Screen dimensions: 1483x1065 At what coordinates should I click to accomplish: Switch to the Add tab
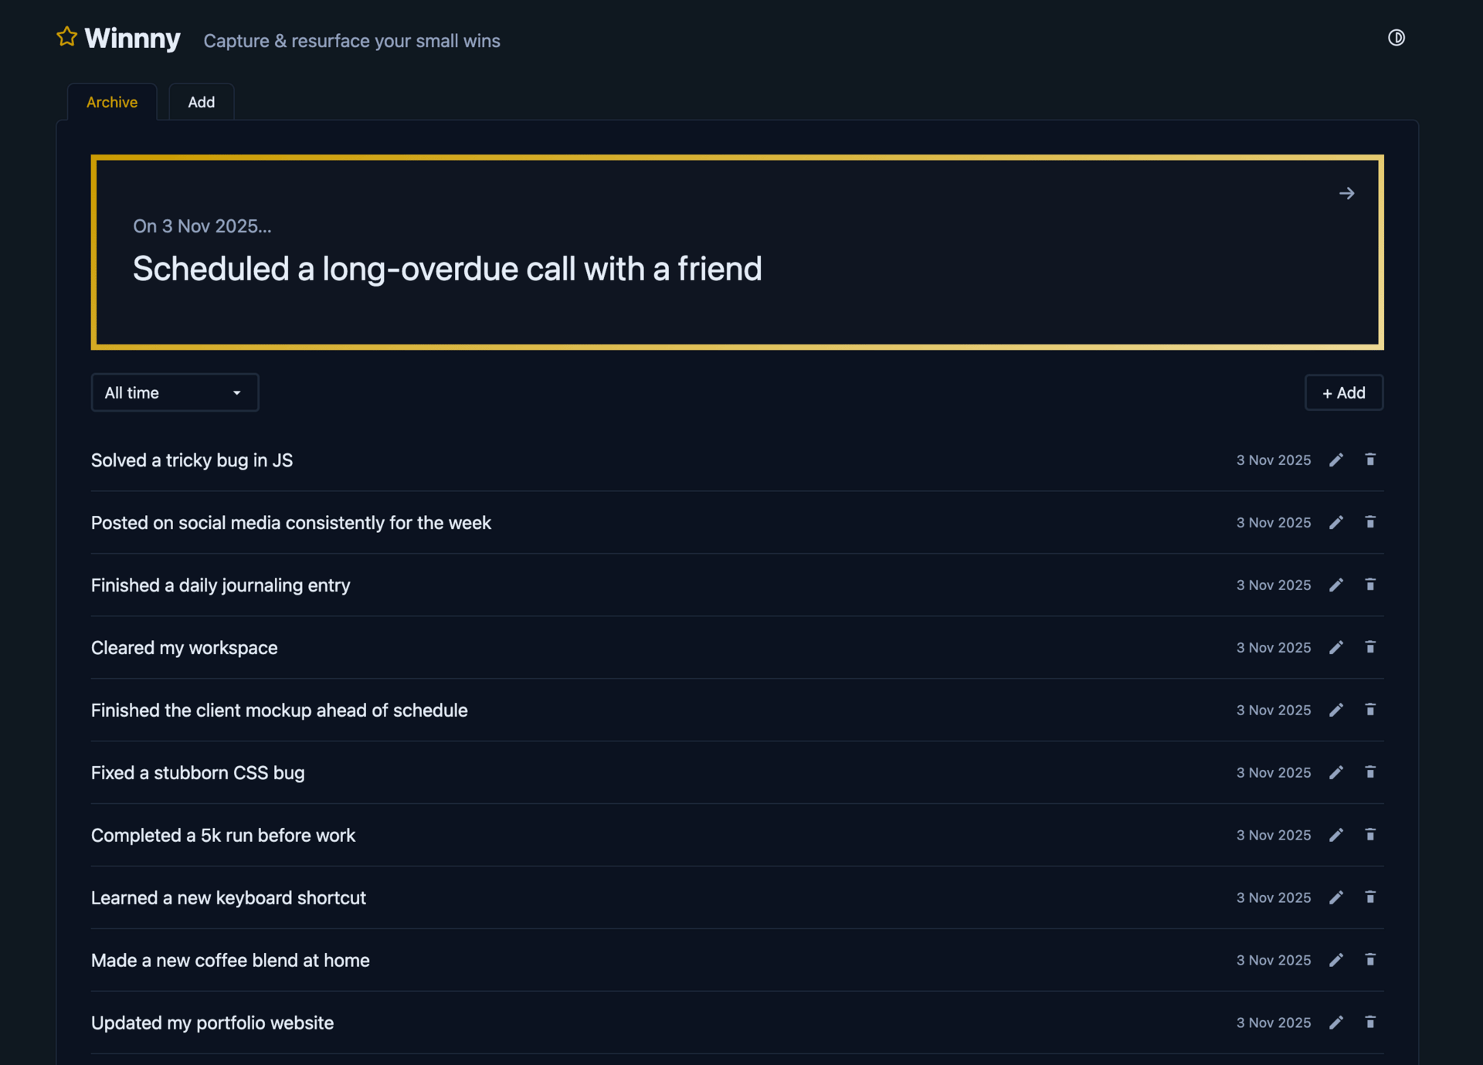pyautogui.click(x=201, y=103)
